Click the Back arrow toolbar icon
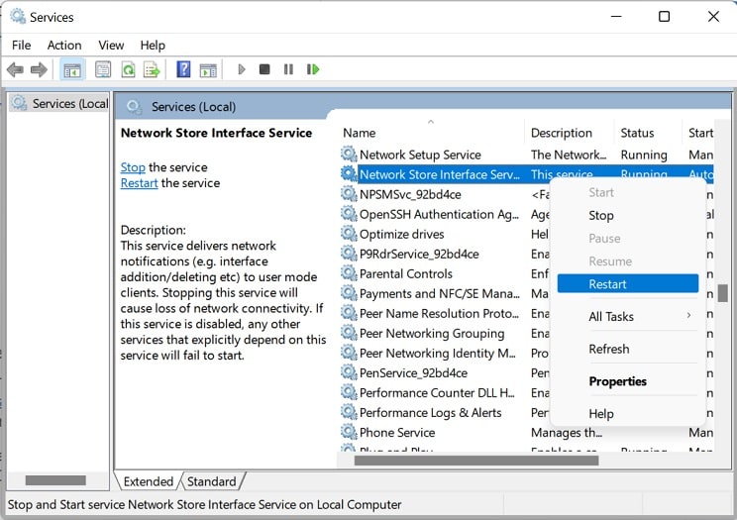Viewport: 737px width, 520px height. coord(15,70)
